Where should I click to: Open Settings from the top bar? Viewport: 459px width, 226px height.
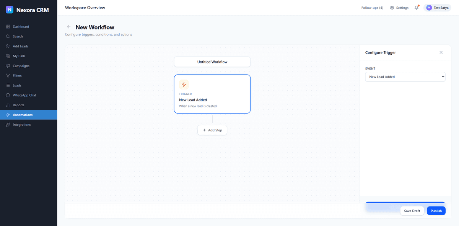(x=399, y=8)
